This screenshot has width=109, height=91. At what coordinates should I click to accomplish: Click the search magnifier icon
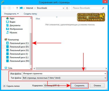tap(103, 8)
